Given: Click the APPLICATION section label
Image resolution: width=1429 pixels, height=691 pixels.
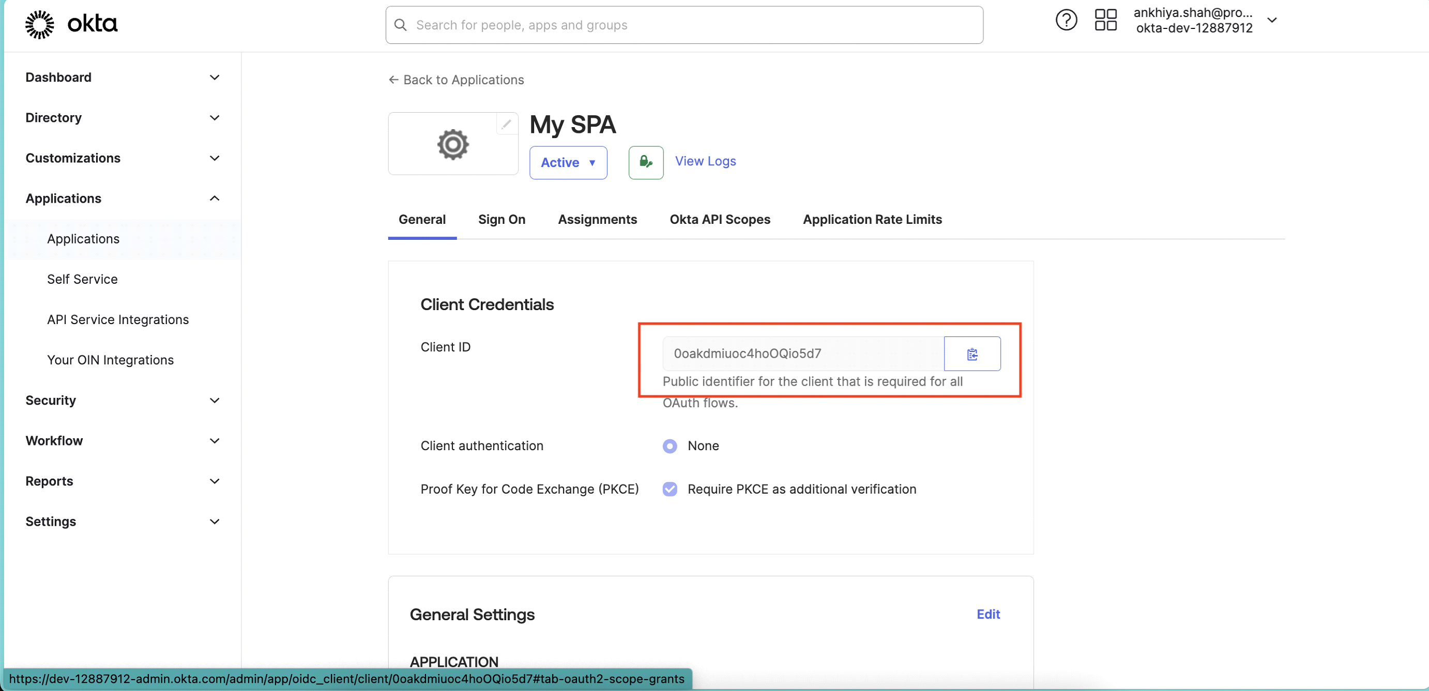Looking at the screenshot, I should 453,662.
